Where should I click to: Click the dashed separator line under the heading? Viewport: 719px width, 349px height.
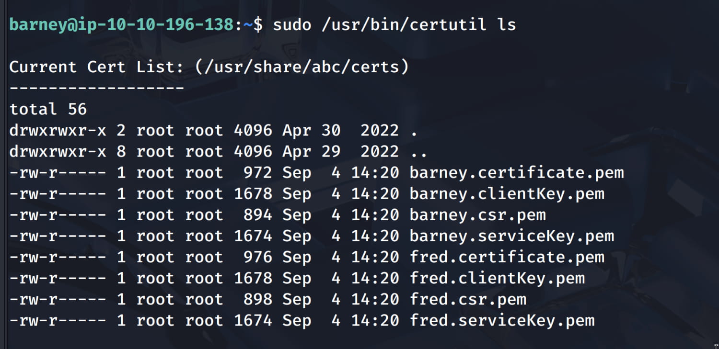[x=96, y=88]
